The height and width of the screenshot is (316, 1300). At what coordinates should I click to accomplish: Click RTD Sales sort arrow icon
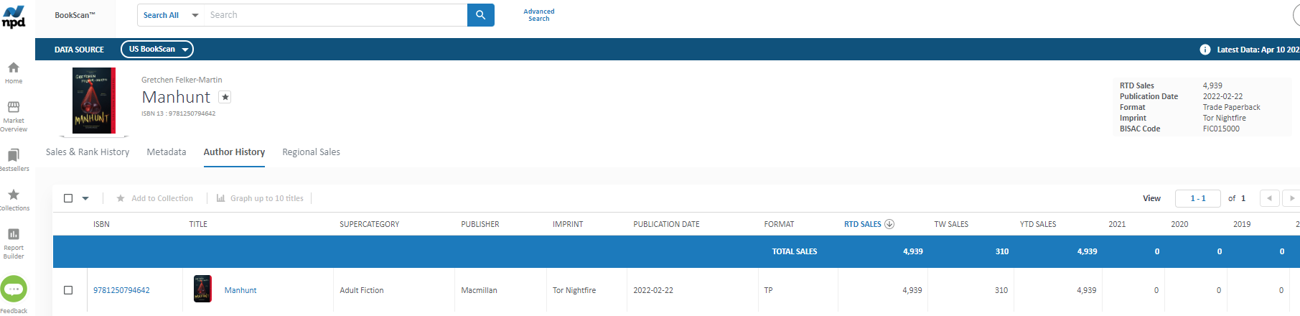[889, 224]
